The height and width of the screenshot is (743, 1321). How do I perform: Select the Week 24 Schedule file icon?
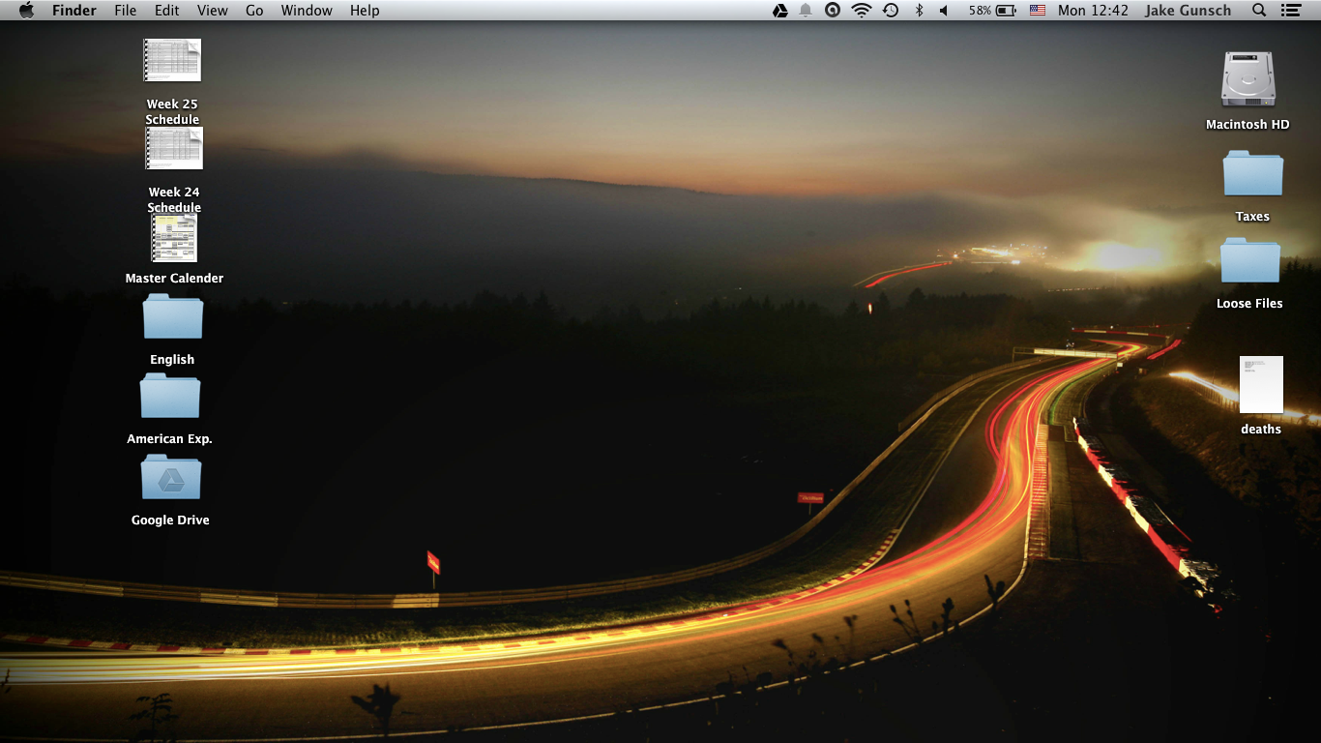tap(174, 148)
